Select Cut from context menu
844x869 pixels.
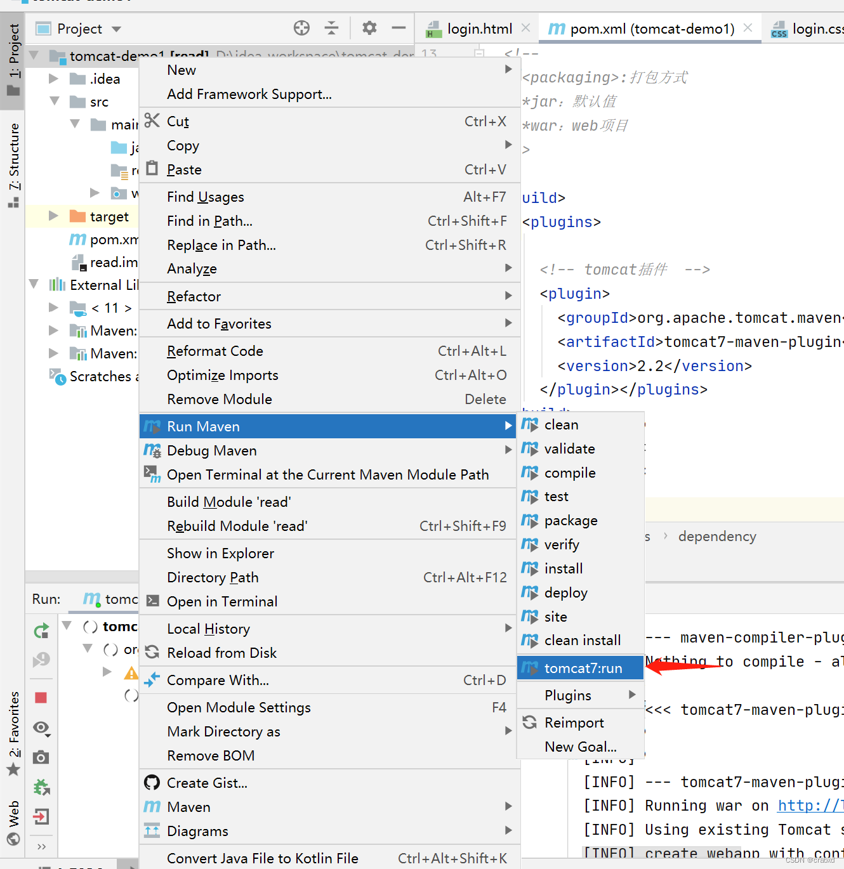[329, 121]
